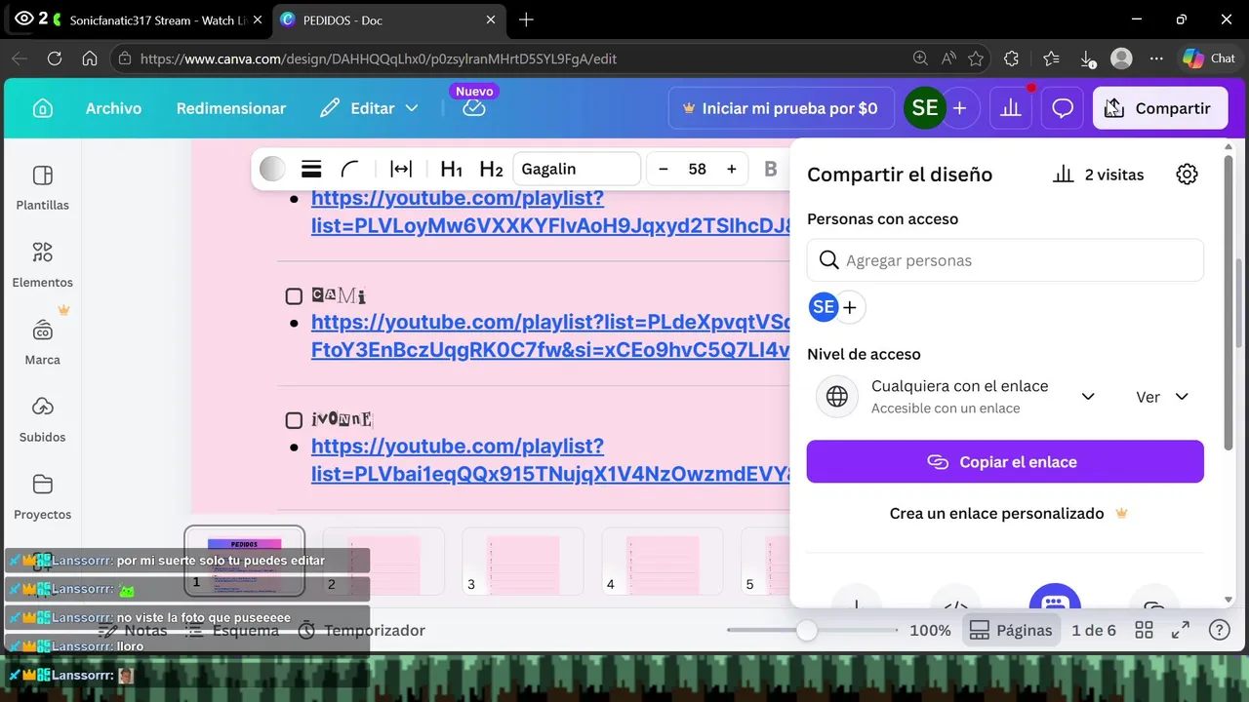Check the CAMI checkbox
This screenshot has height=702, width=1249.
[294, 296]
